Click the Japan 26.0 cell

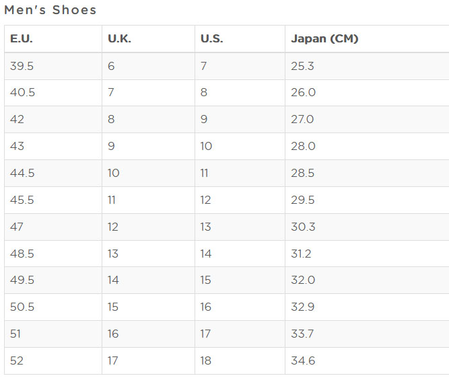pyautogui.click(x=303, y=93)
